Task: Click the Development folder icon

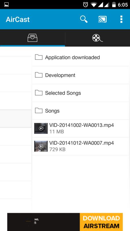Action: tap(39, 75)
